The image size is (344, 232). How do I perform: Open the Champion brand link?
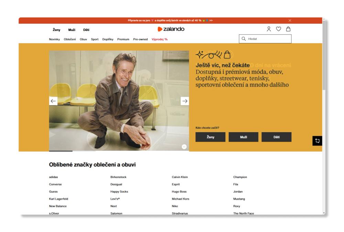click(240, 177)
